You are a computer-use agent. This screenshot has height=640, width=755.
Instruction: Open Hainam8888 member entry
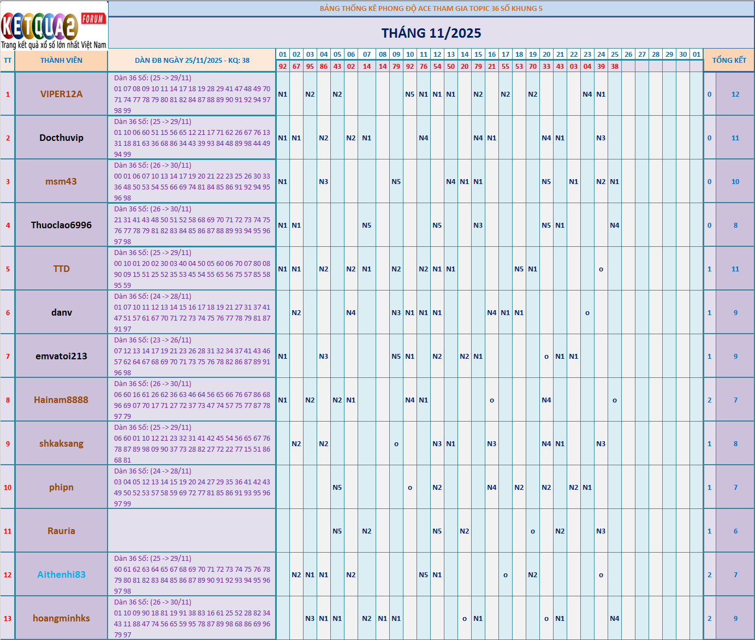pos(61,400)
